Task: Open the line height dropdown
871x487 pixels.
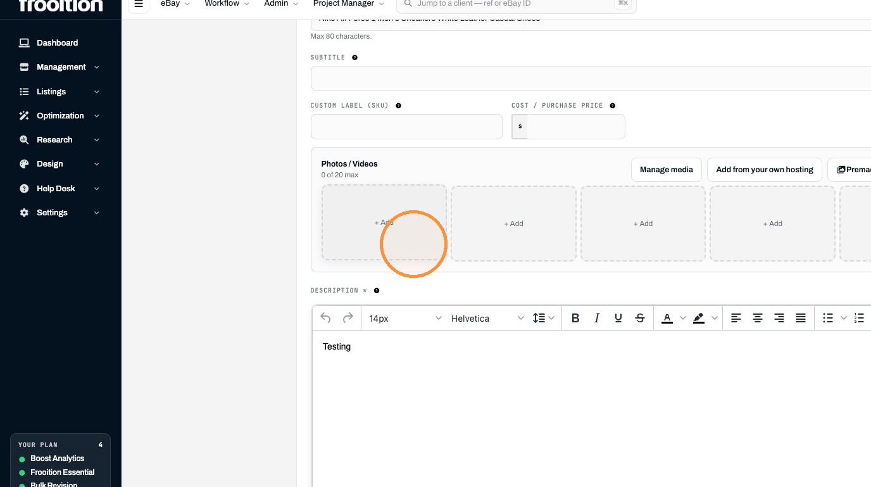Action: pyautogui.click(x=544, y=318)
